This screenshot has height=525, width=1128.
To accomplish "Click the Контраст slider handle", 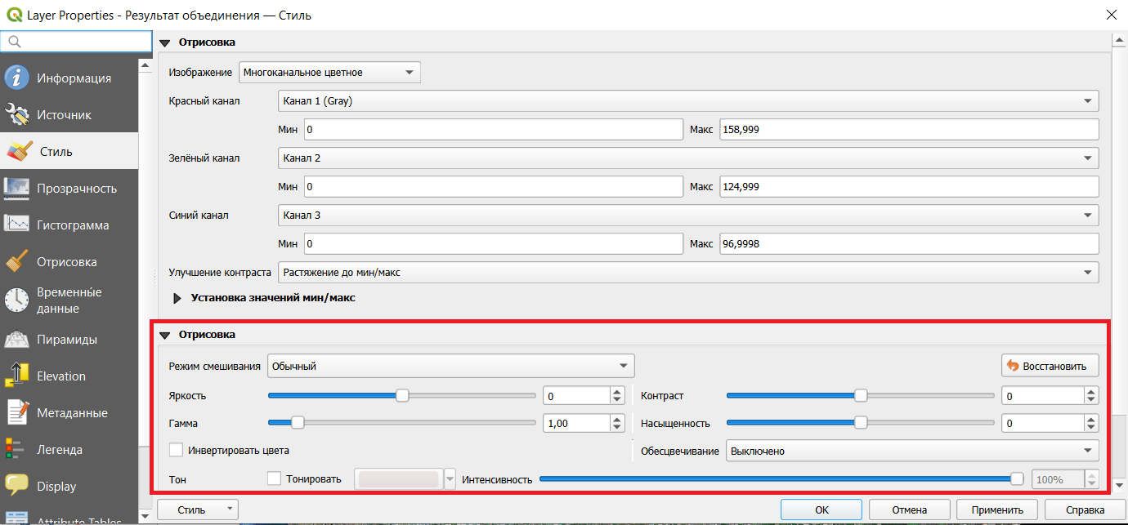I will (x=861, y=395).
